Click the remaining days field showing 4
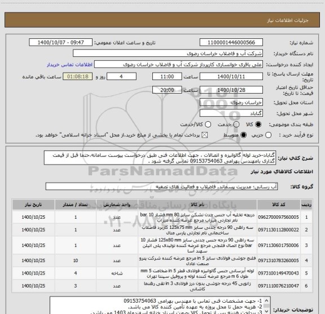This screenshot has height=314, width=325. pos(121,77)
